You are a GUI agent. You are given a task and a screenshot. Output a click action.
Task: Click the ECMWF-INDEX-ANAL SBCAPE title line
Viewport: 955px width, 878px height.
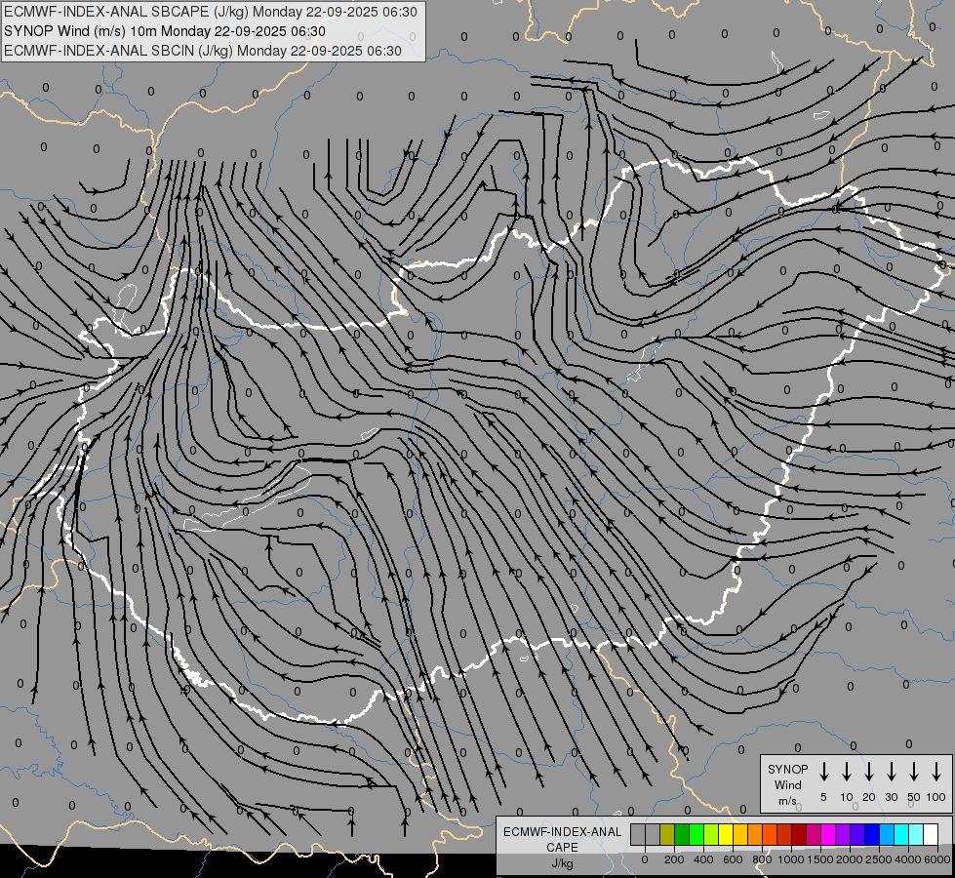211,12
